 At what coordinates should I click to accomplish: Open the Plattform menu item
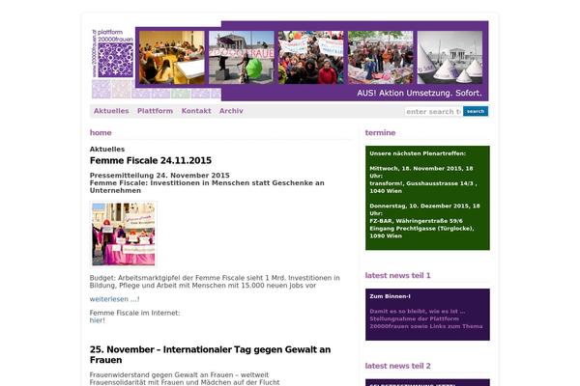(155, 111)
